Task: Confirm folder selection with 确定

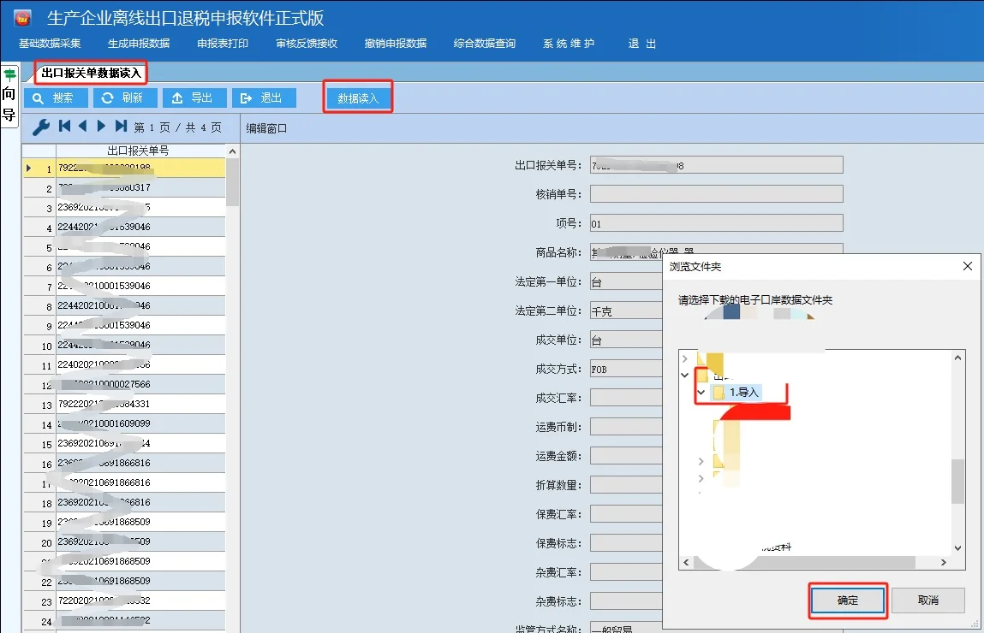Action: pos(847,600)
